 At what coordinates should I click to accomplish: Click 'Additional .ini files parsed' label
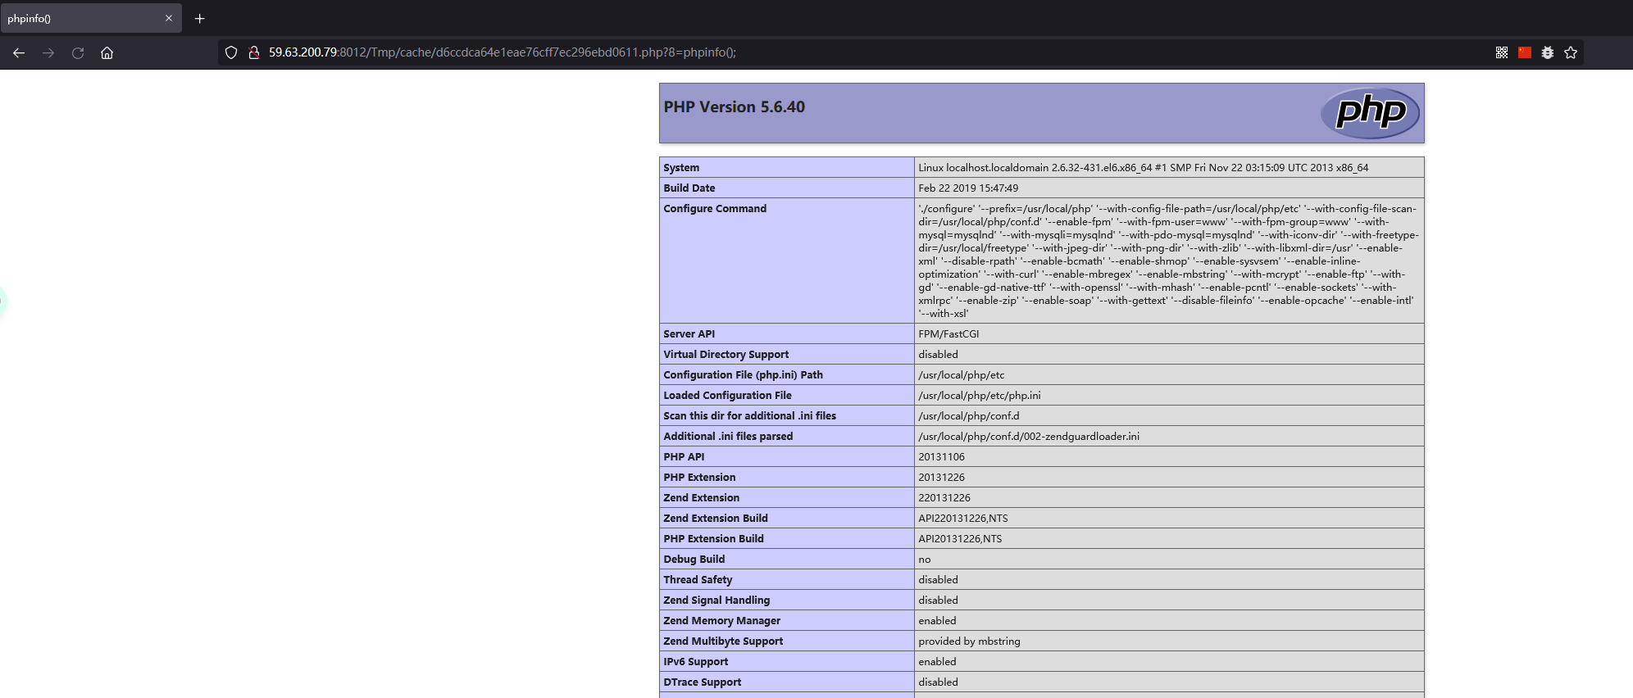[729, 437]
